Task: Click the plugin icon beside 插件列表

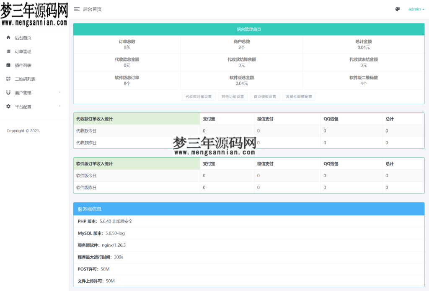Action: [8, 65]
